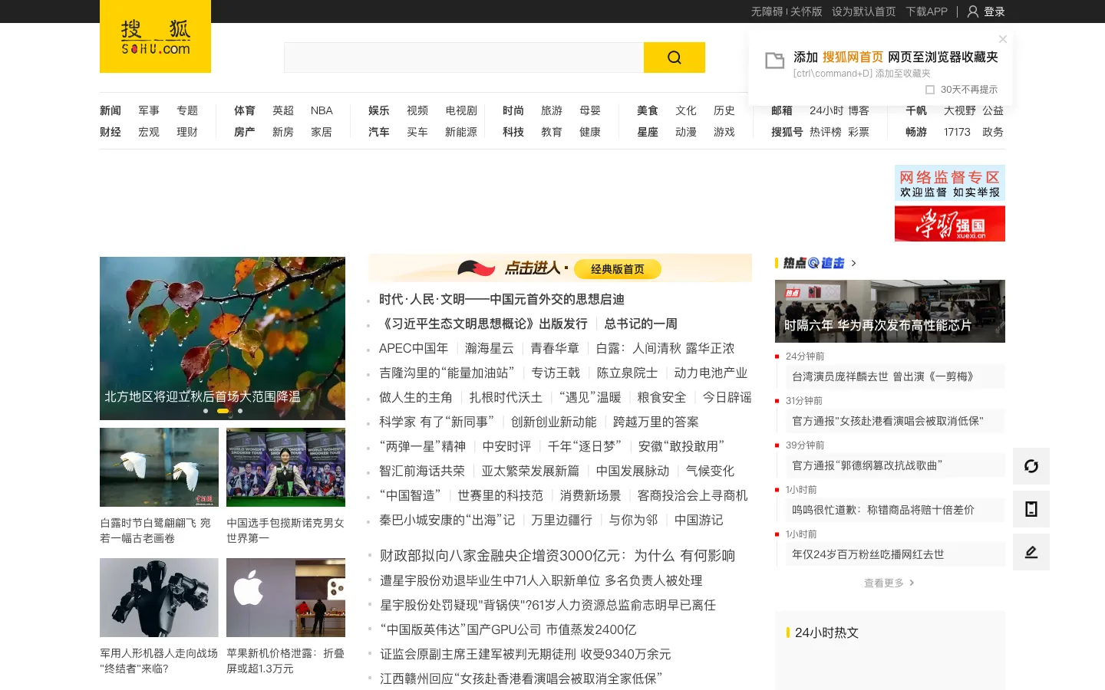The height and width of the screenshot is (690, 1105).
Task: Open the 星座 navigation link
Action: point(648,132)
